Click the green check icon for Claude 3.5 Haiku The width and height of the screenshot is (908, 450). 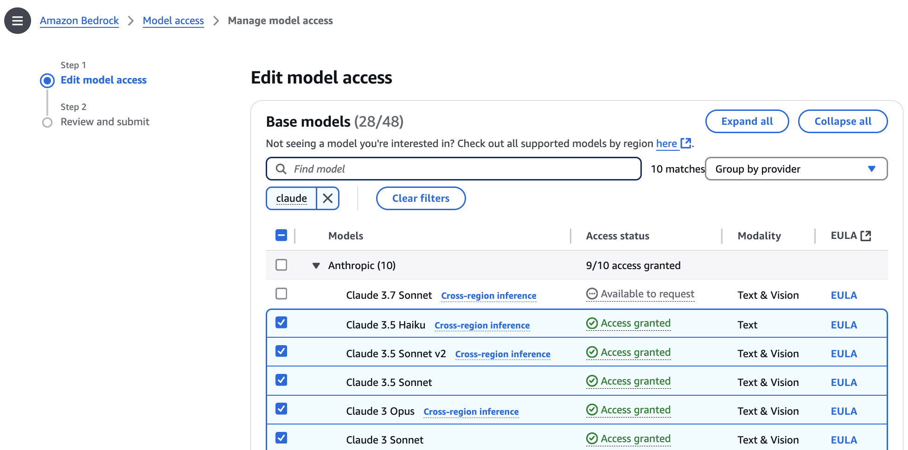coord(592,323)
